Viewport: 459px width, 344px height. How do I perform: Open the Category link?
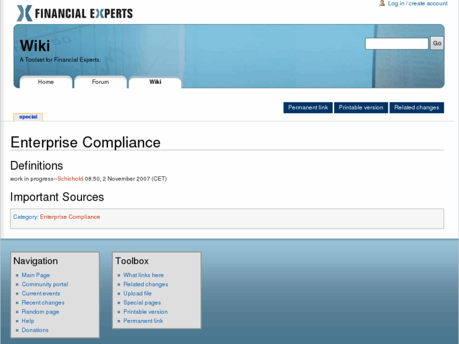[x=25, y=217]
